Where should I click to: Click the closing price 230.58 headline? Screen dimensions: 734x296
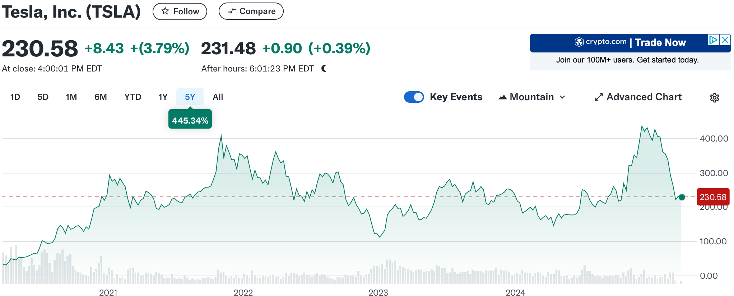click(x=40, y=48)
